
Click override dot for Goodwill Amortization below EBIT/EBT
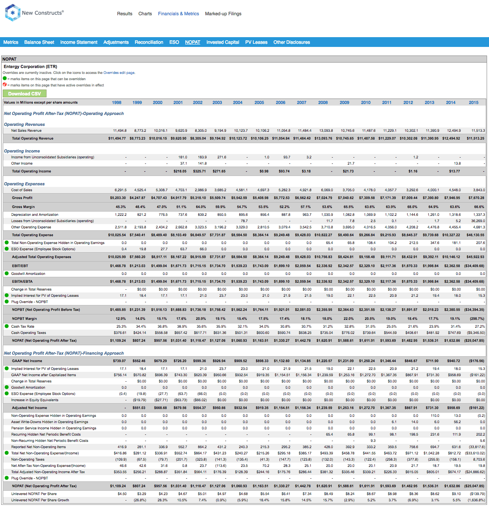coord(7,273)
